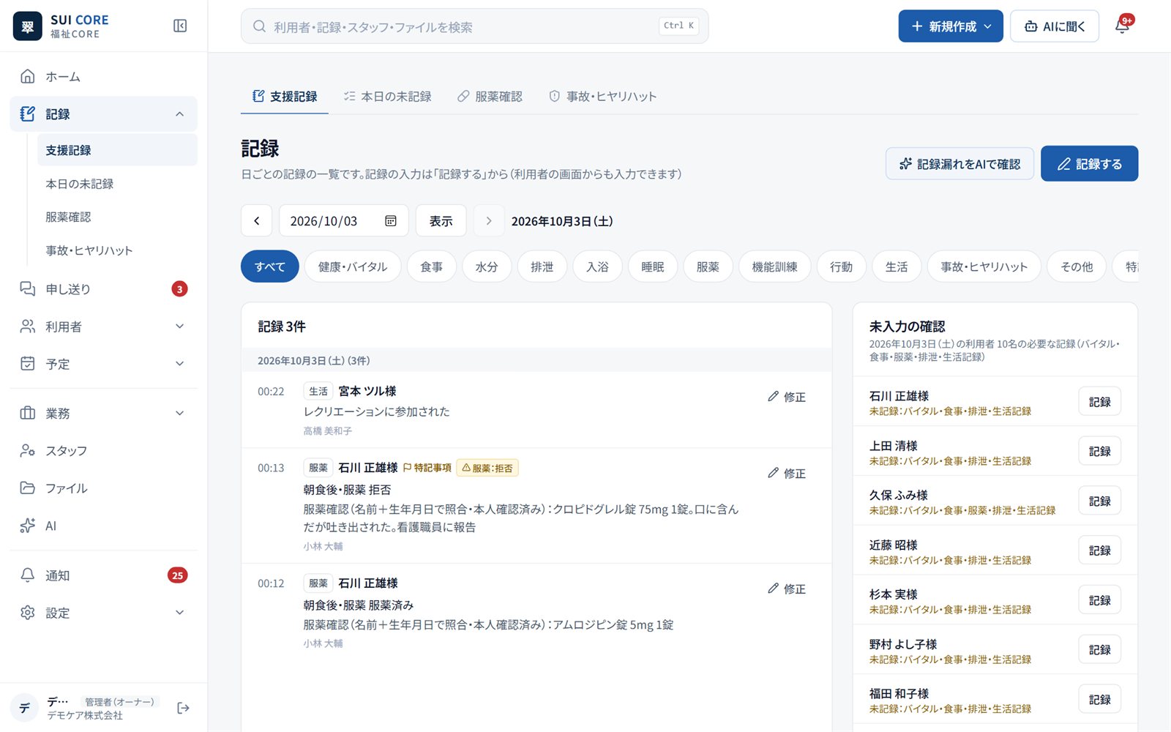This screenshot has height=732, width=1171.
Task: Click the search field for 利用者・記録
Action: tap(474, 26)
